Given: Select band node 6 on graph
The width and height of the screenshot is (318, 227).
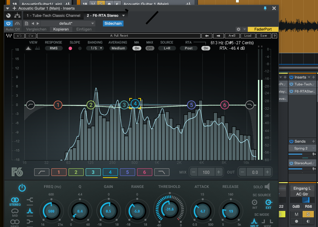Looking at the screenshot, I should click(224, 105).
